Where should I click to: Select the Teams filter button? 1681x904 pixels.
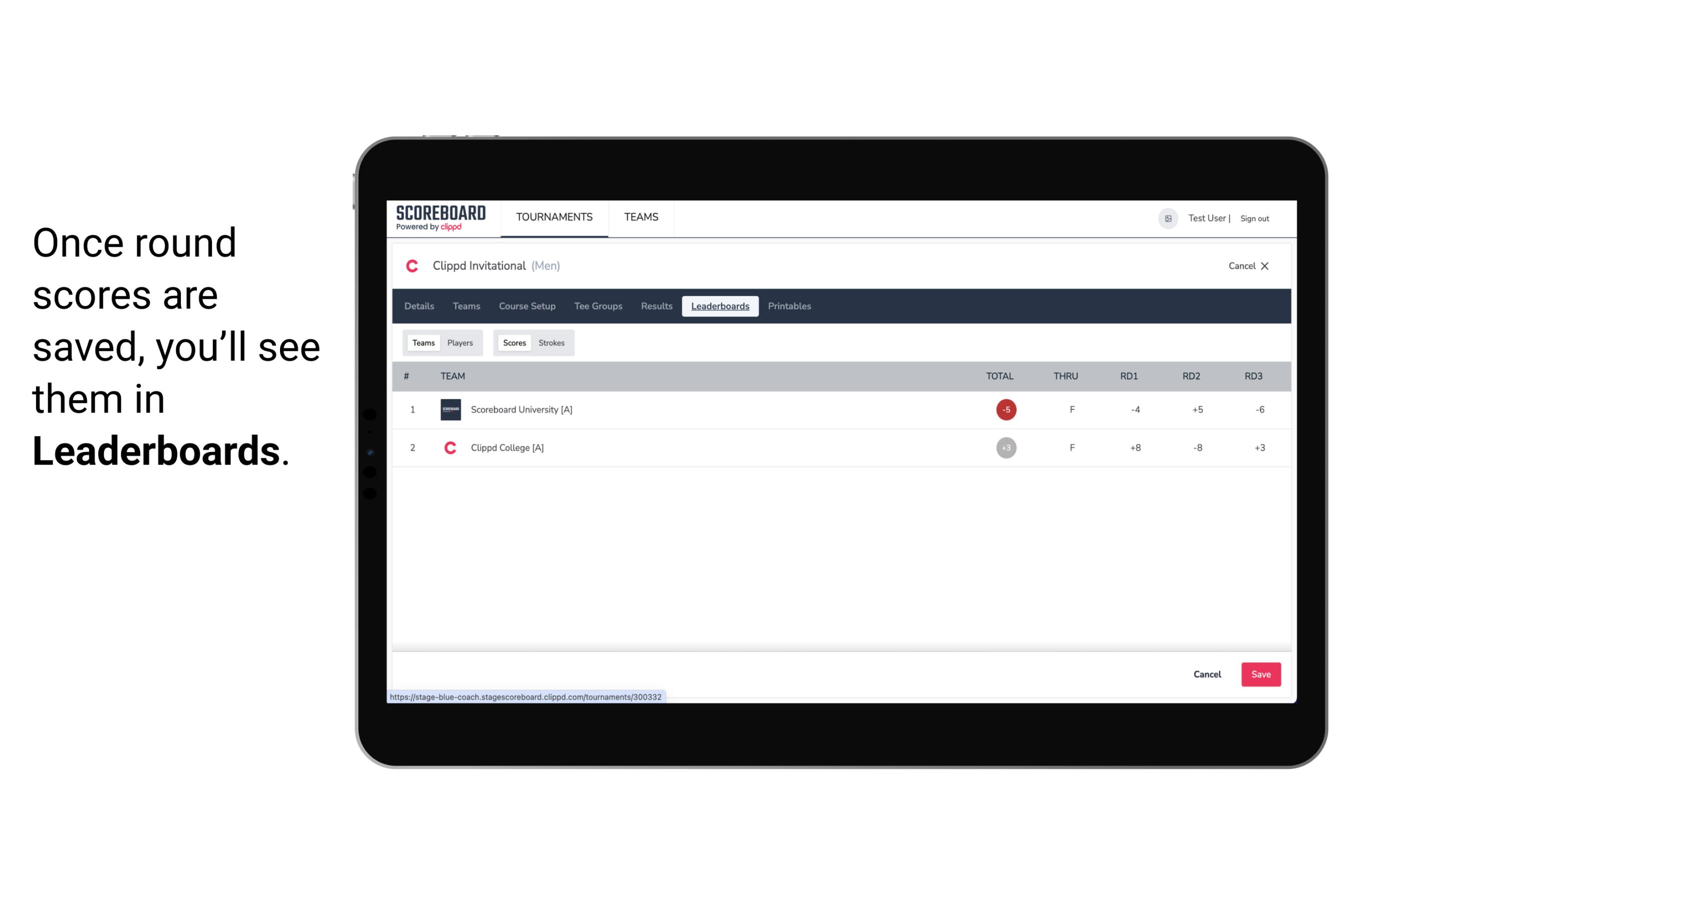click(421, 343)
